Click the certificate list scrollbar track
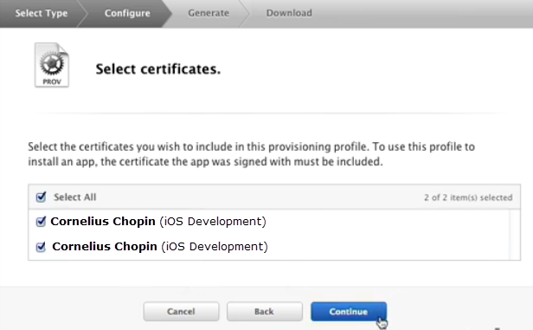The width and height of the screenshot is (533, 330). tap(515, 235)
